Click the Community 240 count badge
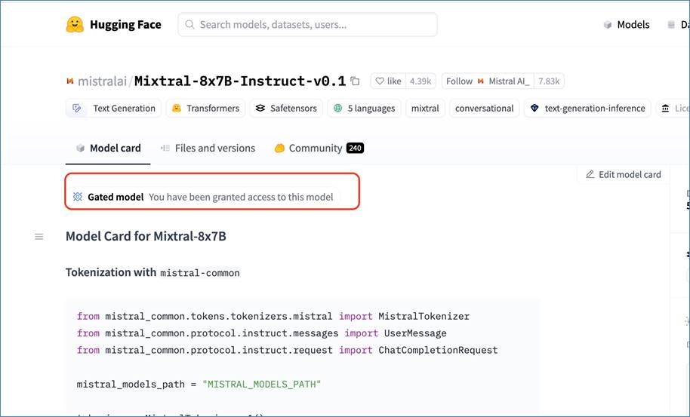This screenshot has height=417, width=690. (x=355, y=149)
